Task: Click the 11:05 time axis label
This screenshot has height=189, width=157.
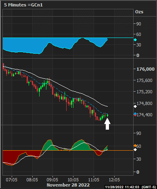Action: 94,180
